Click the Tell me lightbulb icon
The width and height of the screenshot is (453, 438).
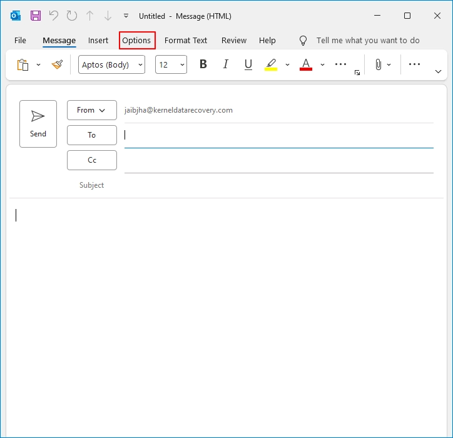tap(303, 41)
